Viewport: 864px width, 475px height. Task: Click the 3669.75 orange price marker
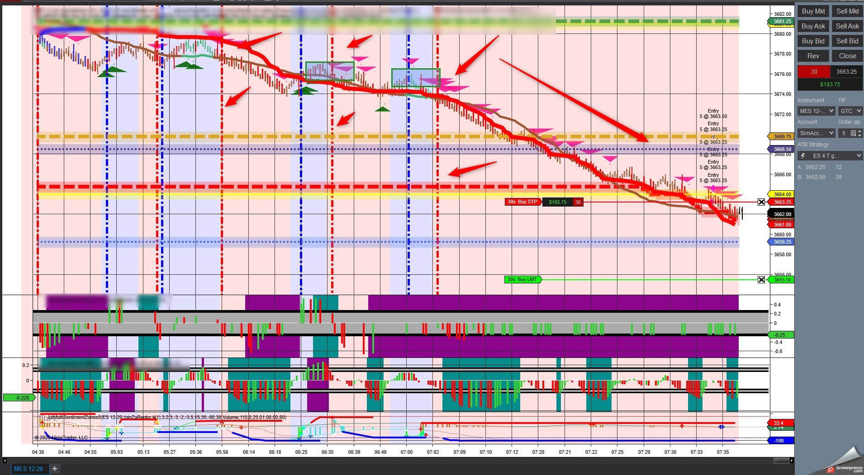782,136
